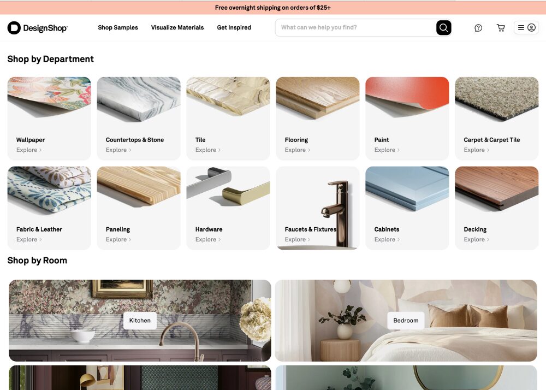The width and height of the screenshot is (546, 390).
Task: Open the Visualize Materials menu
Action: coord(177,27)
